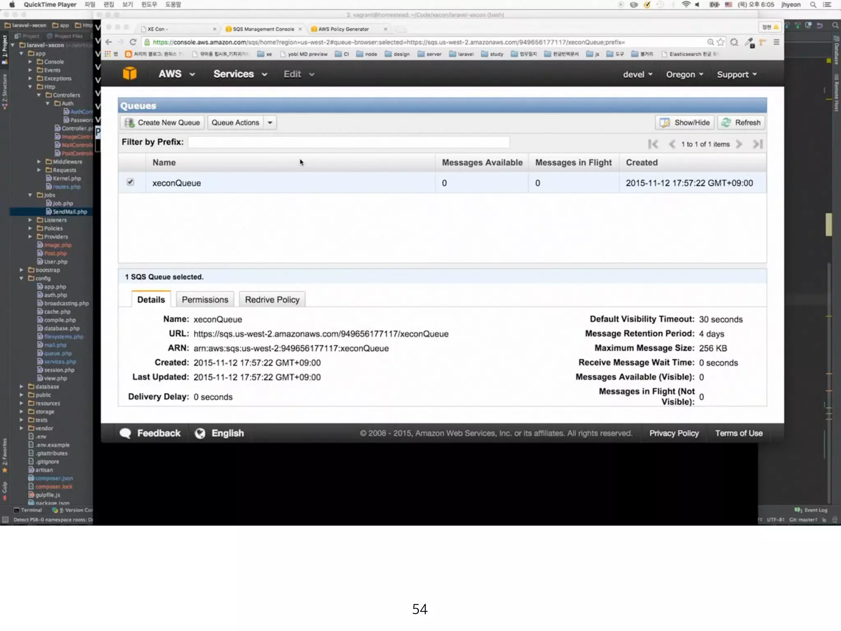The image size is (841, 631).
Task: Open macOS Spotlight search icon
Action: click(813, 5)
